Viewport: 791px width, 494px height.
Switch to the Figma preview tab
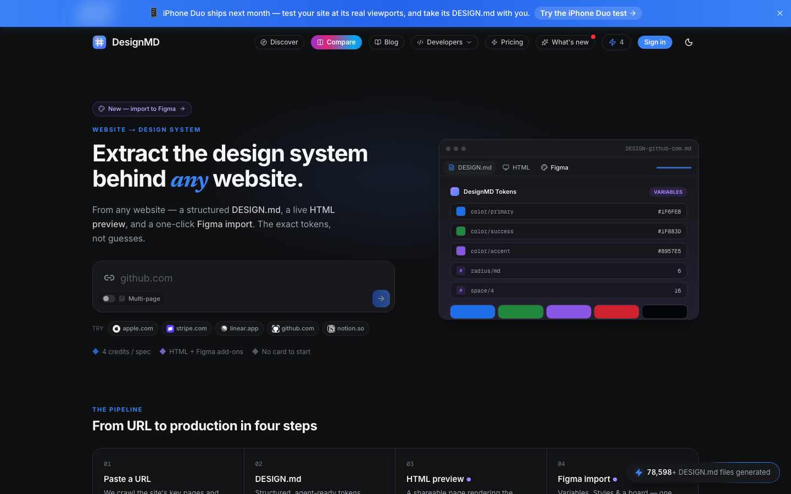[x=555, y=167]
